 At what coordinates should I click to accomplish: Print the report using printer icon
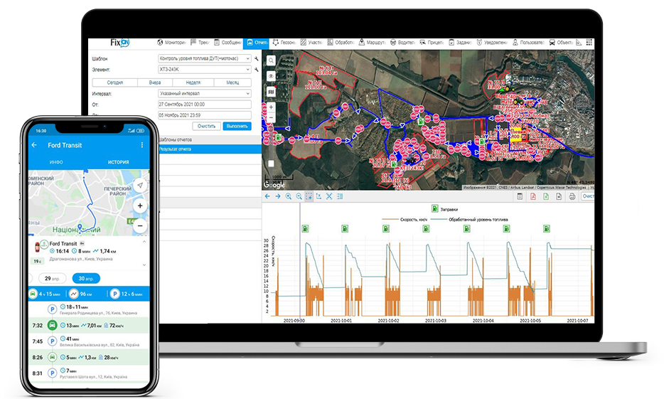point(572,196)
